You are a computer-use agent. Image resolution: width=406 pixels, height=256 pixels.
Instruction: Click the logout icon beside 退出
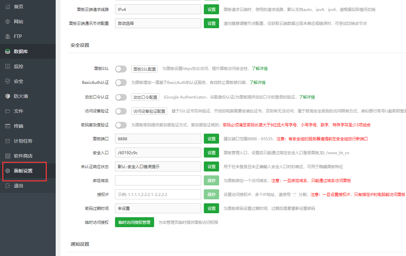click(8, 186)
